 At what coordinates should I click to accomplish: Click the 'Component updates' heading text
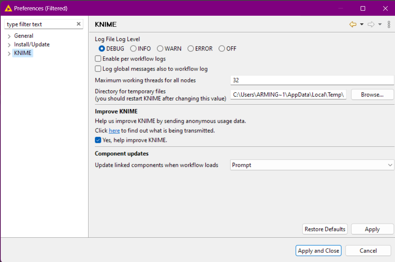click(x=122, y=154)
